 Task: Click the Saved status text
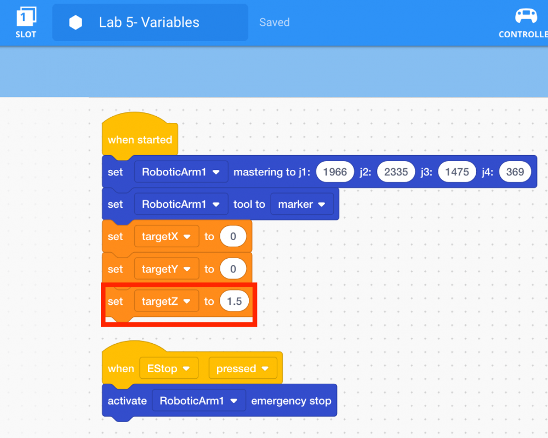[274, 22]
